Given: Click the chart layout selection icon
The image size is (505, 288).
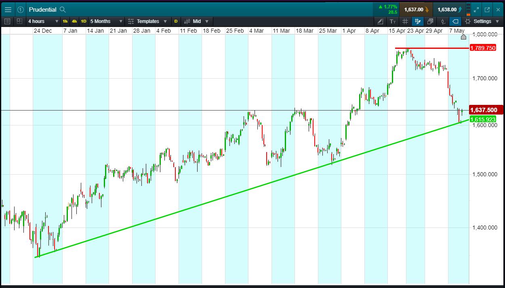Looking at the screenshot, I should coord(19,21).
